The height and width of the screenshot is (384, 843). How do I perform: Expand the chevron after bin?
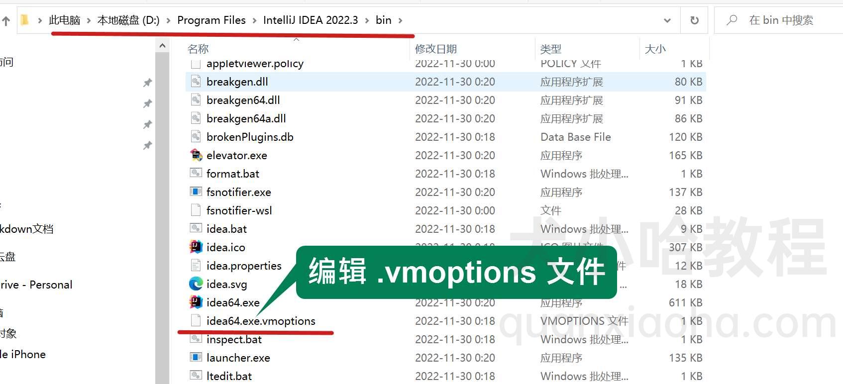pos(400,20)
